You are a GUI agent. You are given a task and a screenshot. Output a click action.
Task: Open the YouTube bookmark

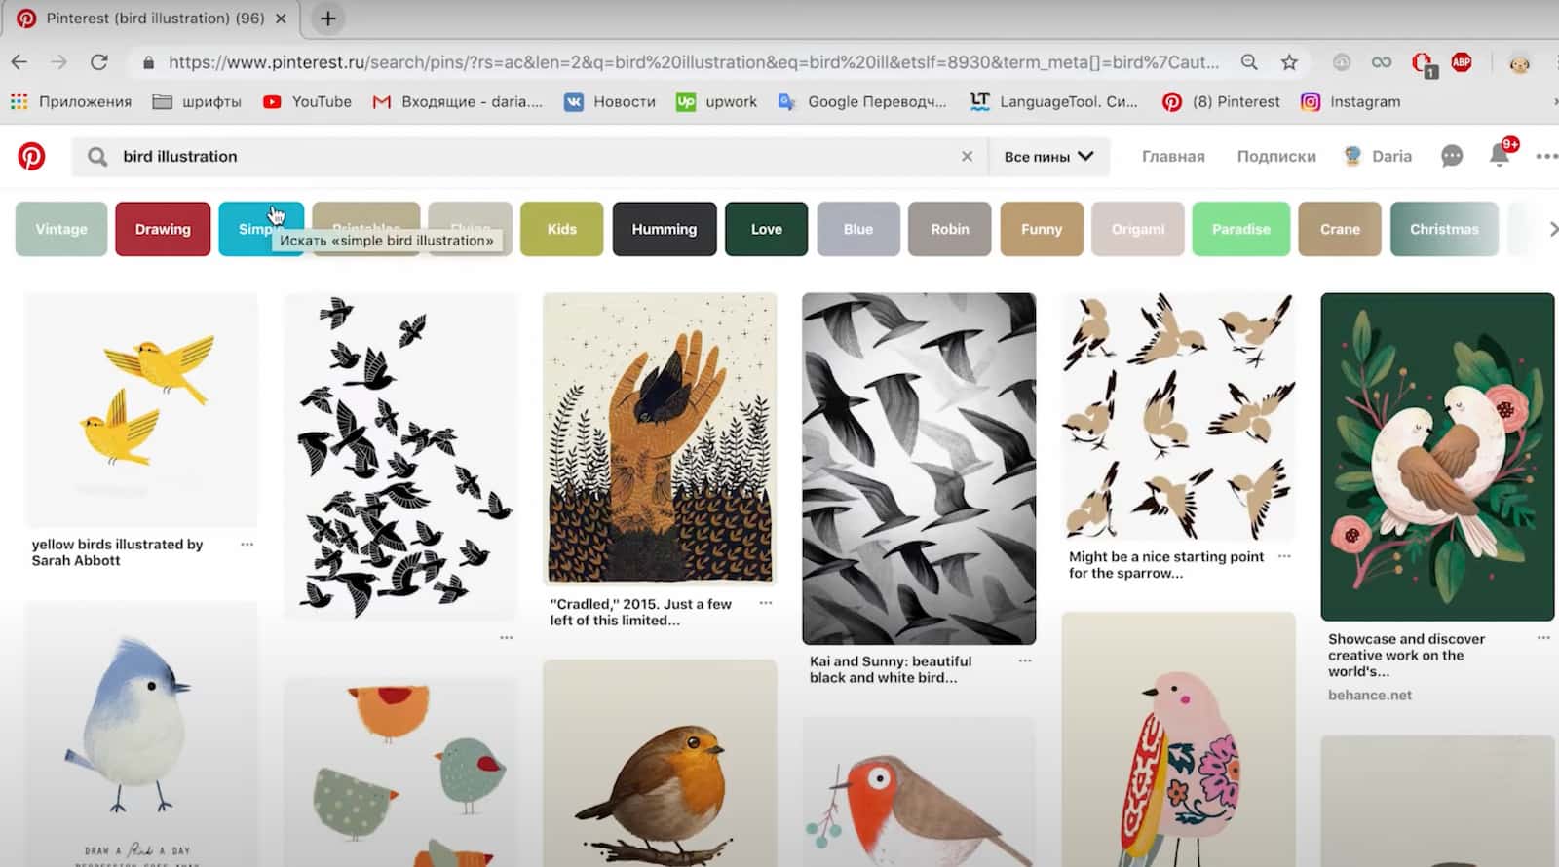[308, 101]
